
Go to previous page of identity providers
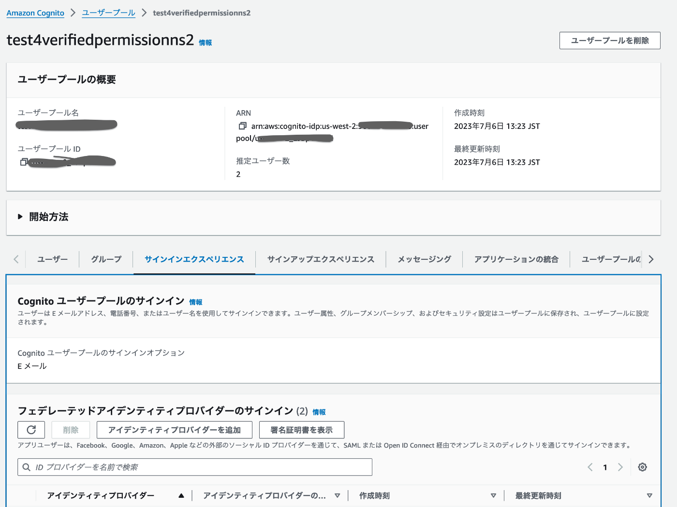[x=590, y=467]
